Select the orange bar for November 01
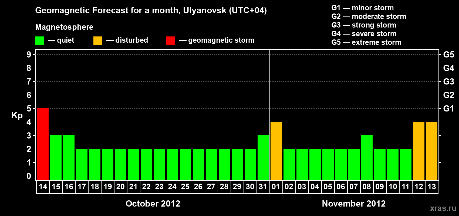This screenshot has height=216, width=459. click(276, 151)
